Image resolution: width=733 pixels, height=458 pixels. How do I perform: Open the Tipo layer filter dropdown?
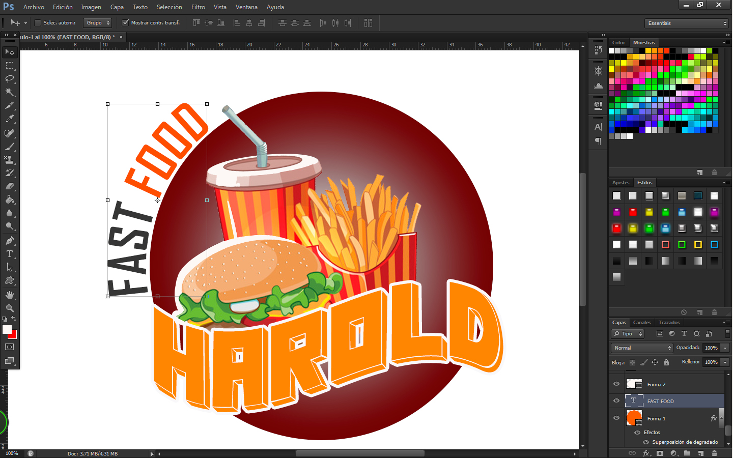(628, 334)
